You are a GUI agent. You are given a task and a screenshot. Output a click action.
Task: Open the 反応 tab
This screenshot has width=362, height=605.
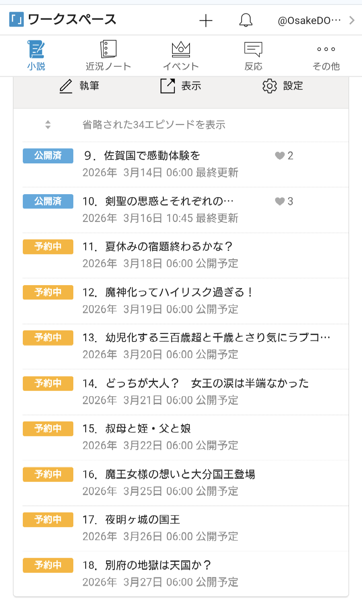point(253,56)
